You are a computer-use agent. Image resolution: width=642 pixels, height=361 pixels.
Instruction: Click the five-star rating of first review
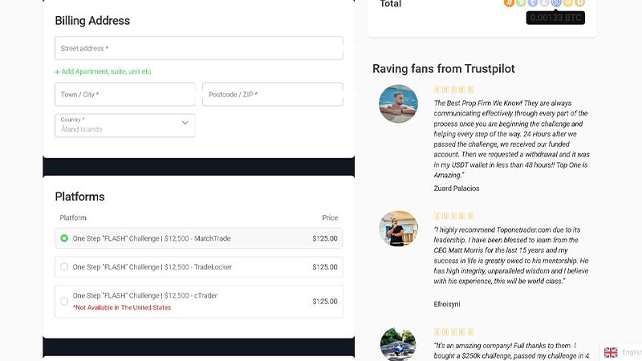[x=454, y=90]
